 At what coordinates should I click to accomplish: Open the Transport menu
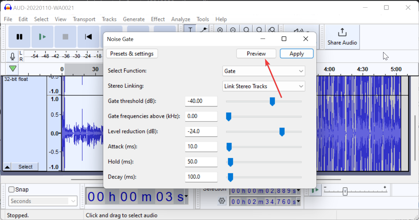(84, 19)
